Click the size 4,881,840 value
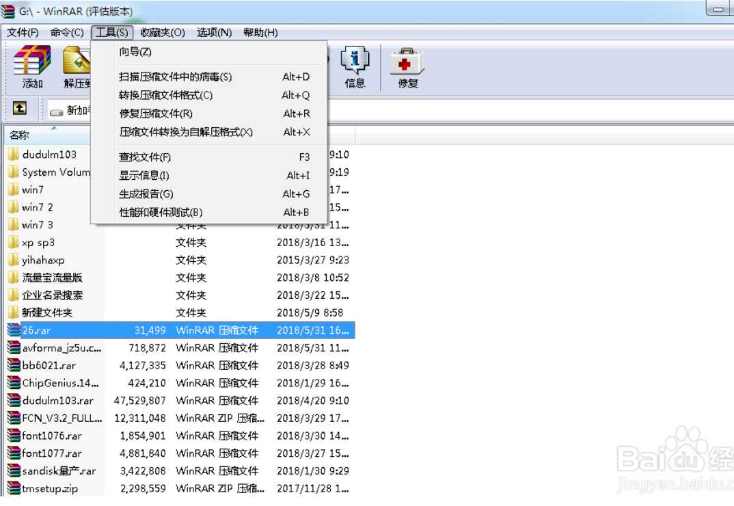 143,453
